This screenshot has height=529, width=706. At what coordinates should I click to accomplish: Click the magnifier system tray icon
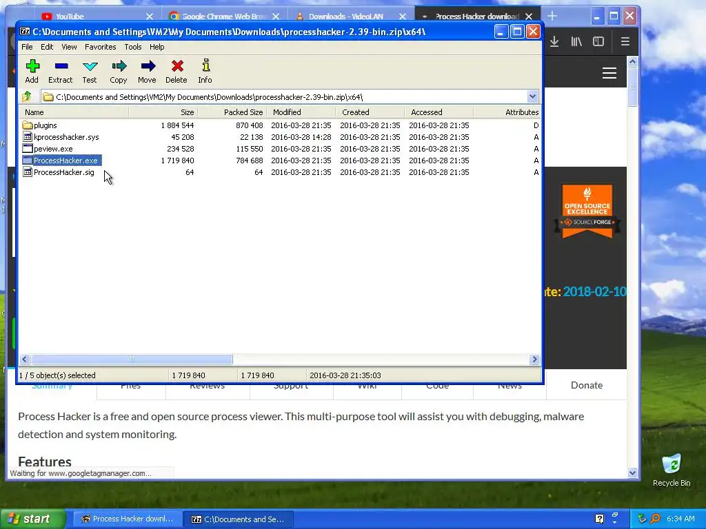pyautogui.click(x=655, y=519)
